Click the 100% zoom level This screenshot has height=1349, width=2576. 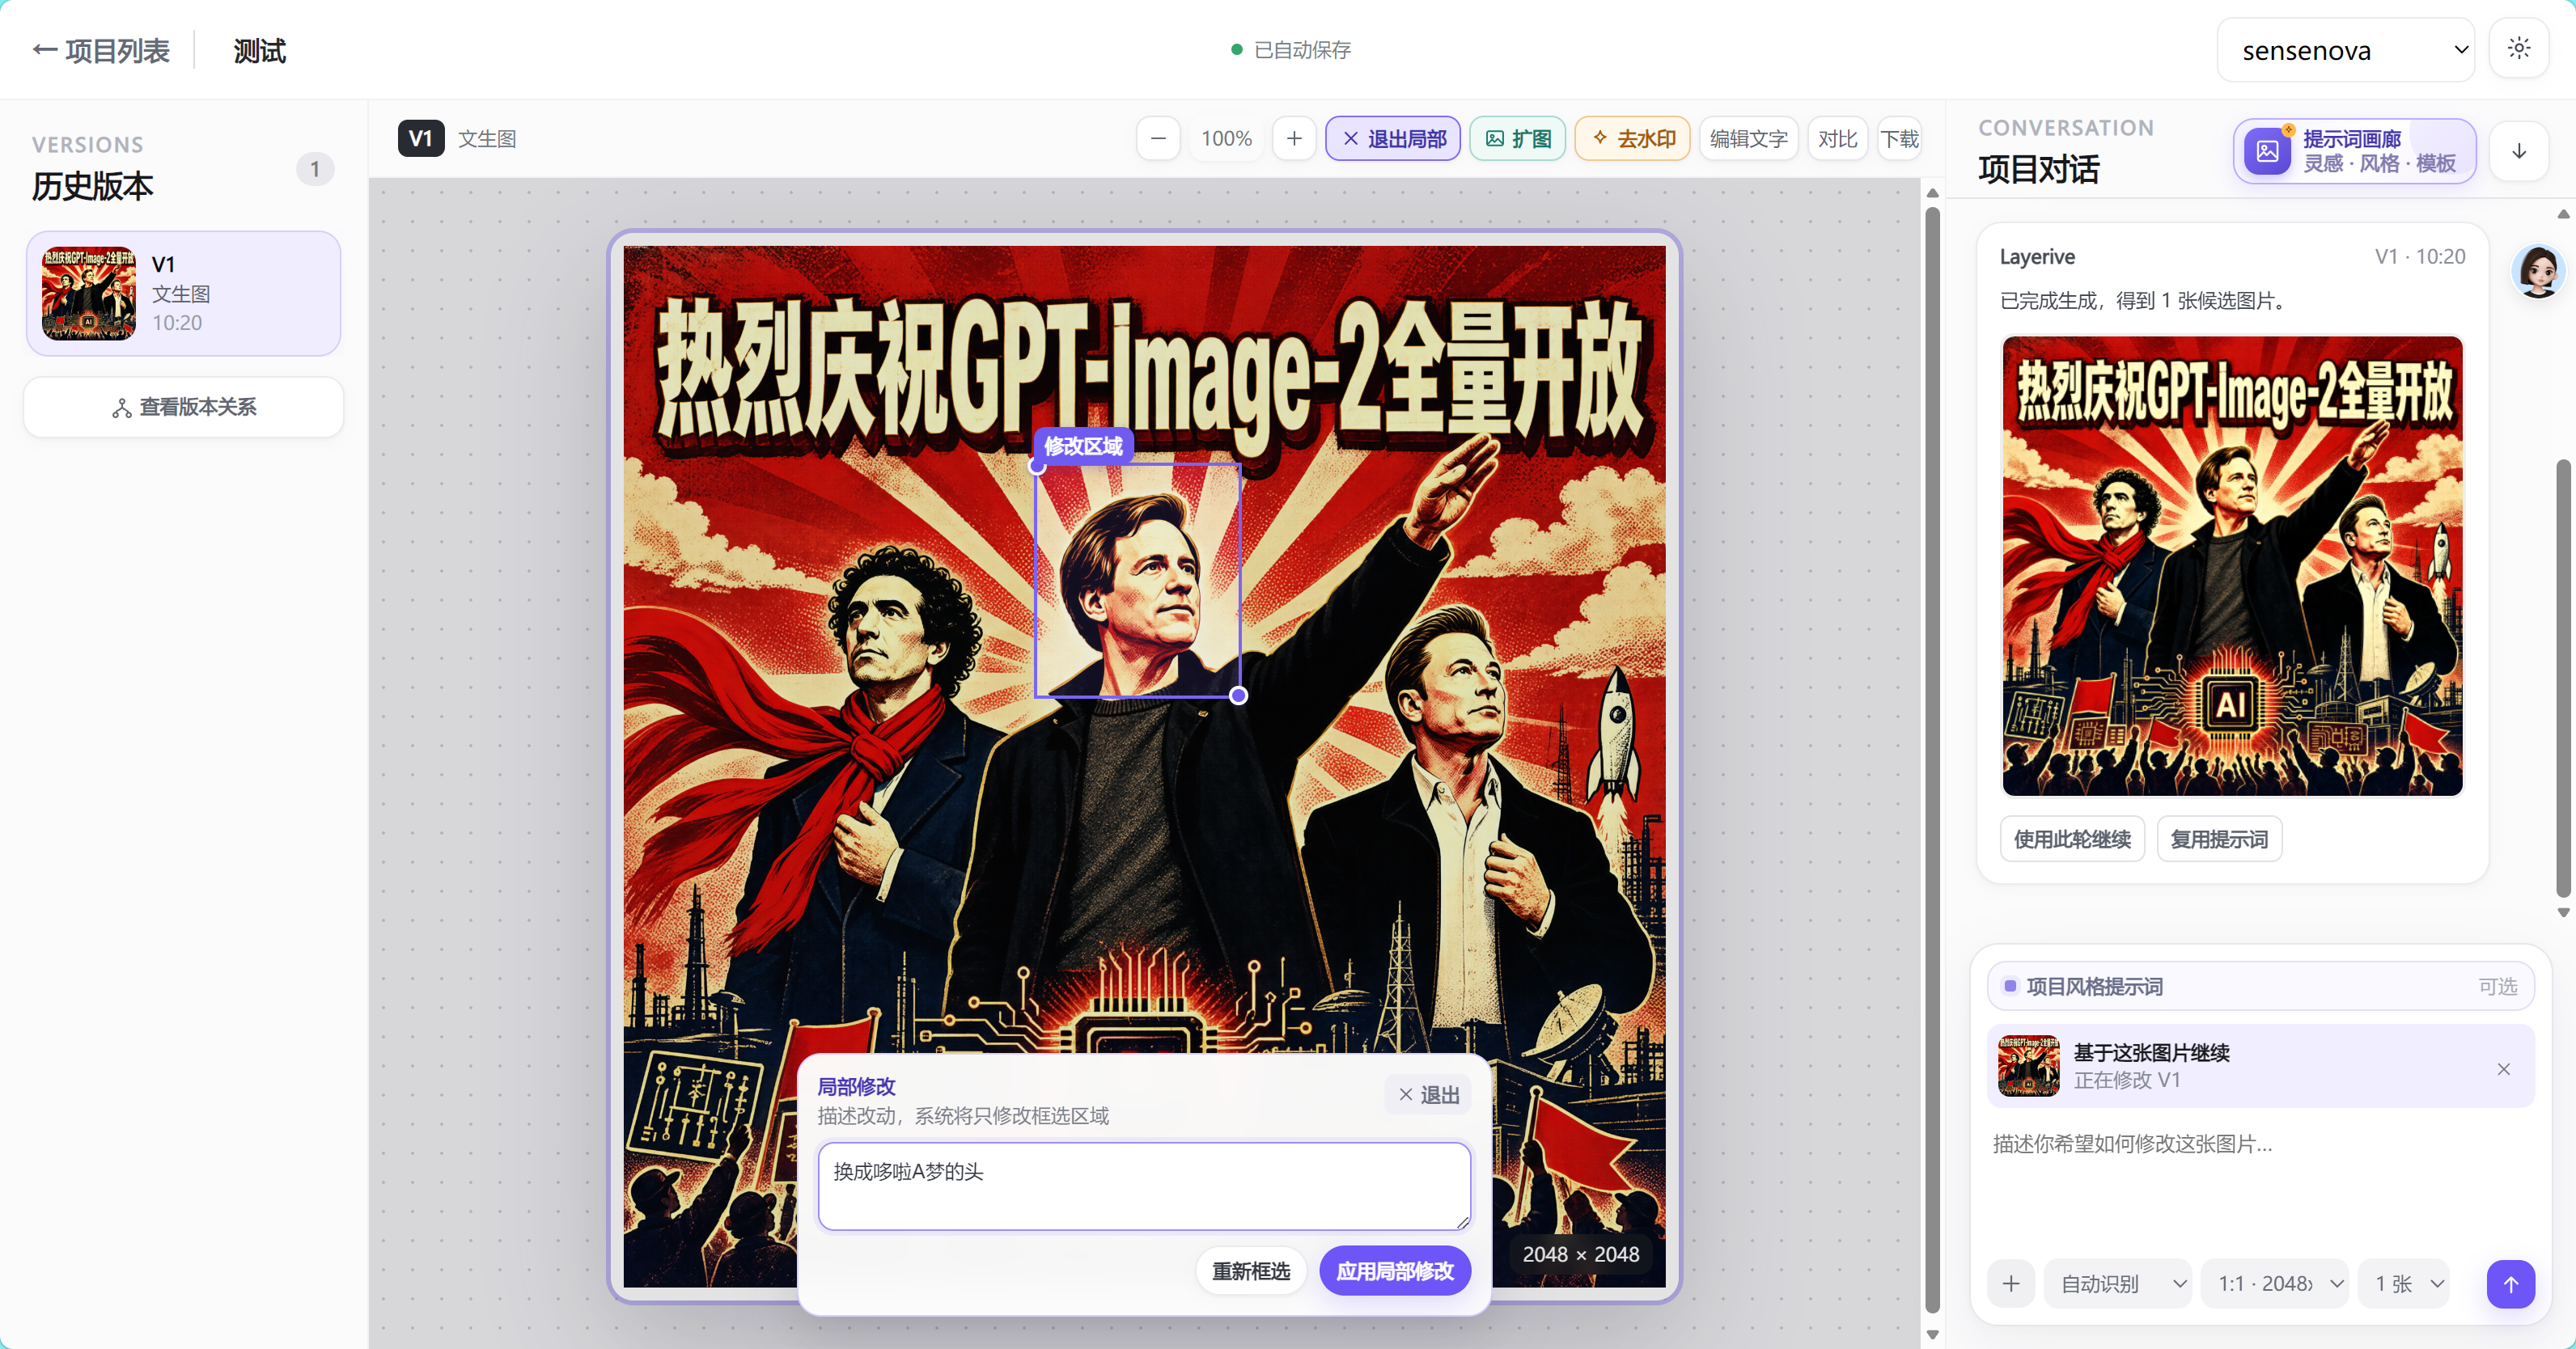coord(1226,139)
